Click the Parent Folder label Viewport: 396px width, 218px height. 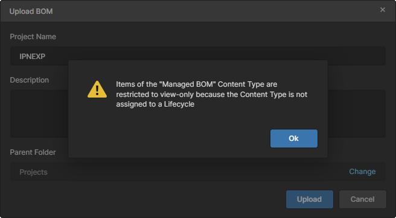point(33,152)
